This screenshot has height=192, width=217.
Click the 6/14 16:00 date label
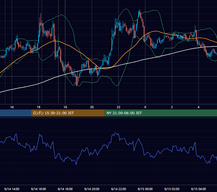[x=39, y=189]
